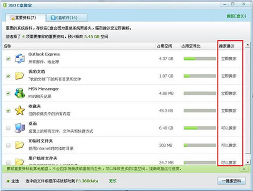Image resolution: width=253 pixels, height=191 pixels.
Task: Toggle the 全选 select-all option
Action: pos(9,181)
